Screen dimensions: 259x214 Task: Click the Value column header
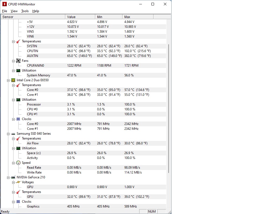point(80,17)
